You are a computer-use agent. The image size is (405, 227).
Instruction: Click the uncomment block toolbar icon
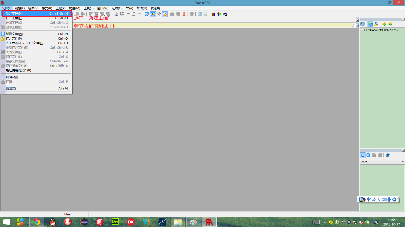(139, 14)
